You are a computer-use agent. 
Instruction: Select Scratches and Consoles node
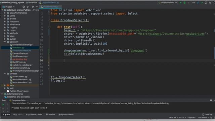[x=18, y=97]
